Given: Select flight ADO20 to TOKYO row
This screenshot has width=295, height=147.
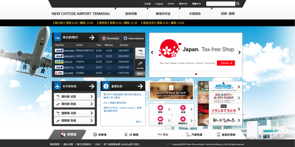Looking at the screenshot, I should [94, 62].
